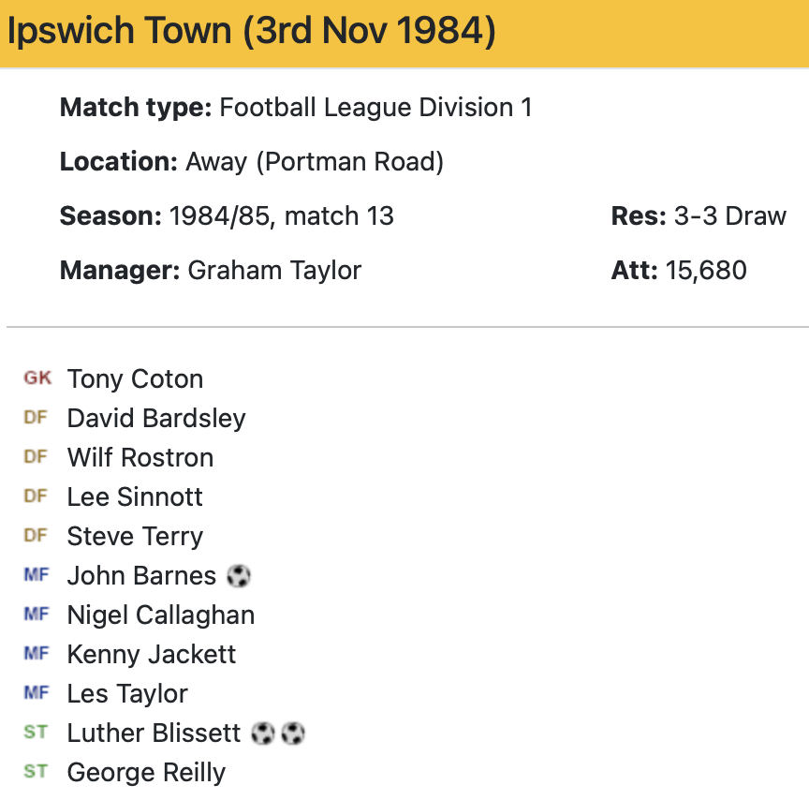Image resolution: width=809 pixels, height=800 pixels.
Task: Click the MF icon beside Les Taylor
Action: (36, 693)
